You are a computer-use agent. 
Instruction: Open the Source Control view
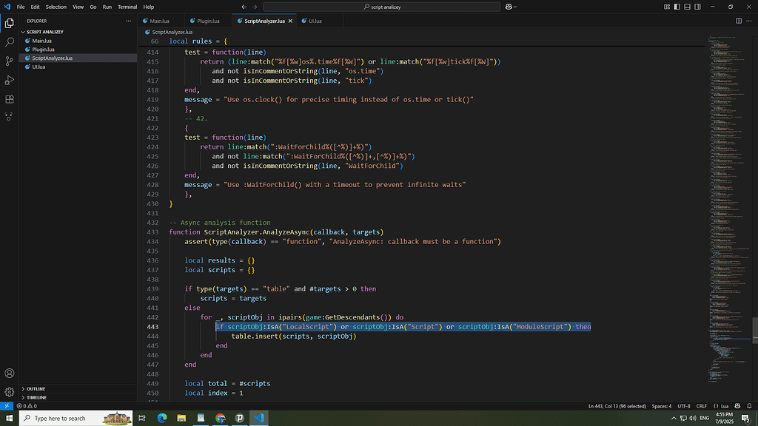click(10, 61)
